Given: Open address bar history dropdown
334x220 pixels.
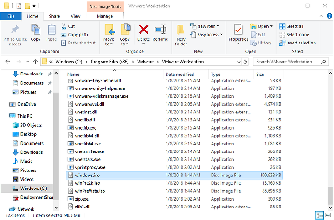Looking at the screenshot, I should [239, 62].
